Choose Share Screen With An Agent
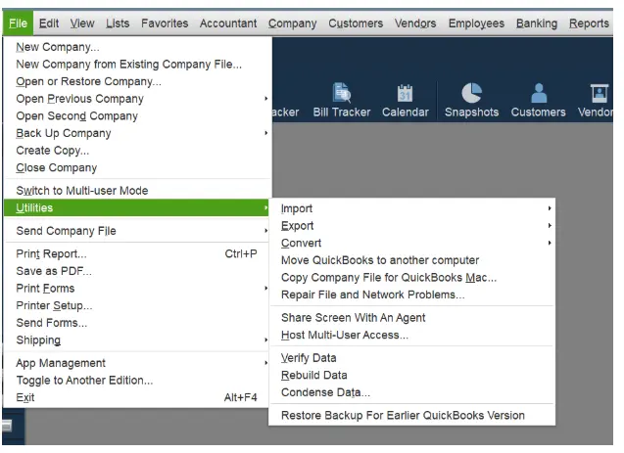 (412, 318)
